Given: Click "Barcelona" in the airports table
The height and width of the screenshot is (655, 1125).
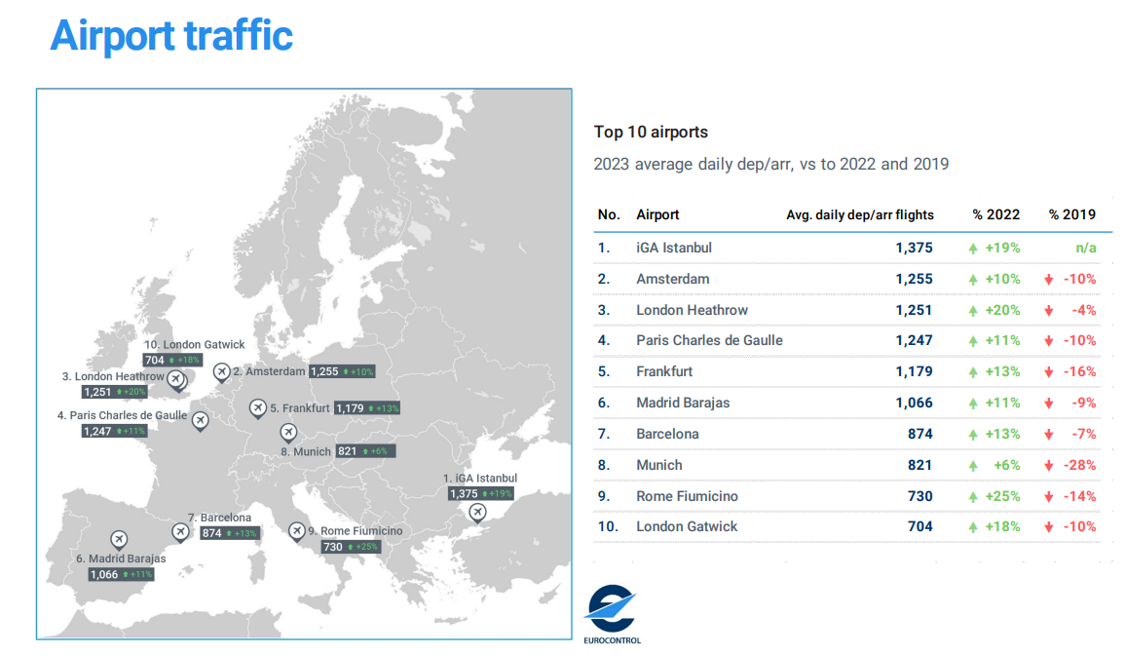Looking at the screenshot, I should (667, 434).
